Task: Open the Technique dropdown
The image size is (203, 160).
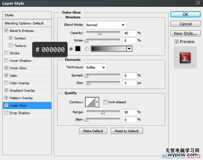Action: 96,67
